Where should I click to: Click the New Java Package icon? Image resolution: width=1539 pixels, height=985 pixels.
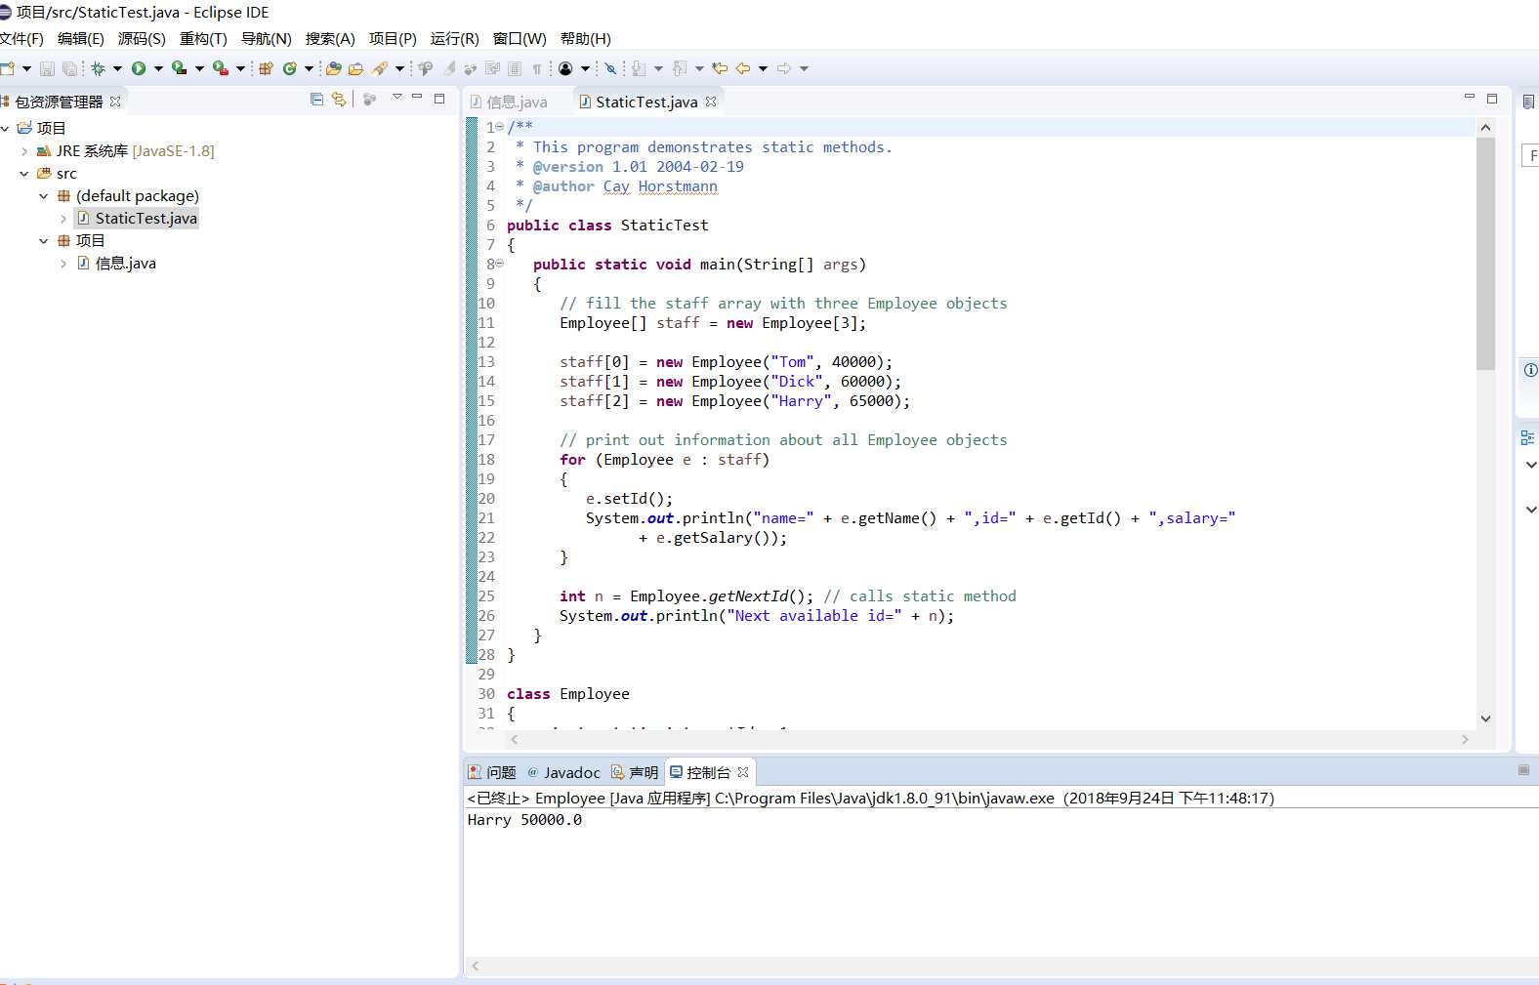[266, 68]
